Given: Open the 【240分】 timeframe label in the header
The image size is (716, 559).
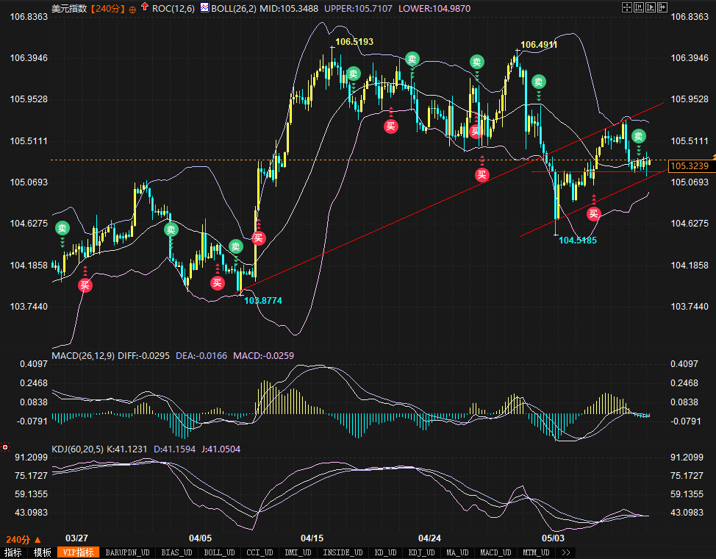Looking at the screenshot, I should [107, 8].
